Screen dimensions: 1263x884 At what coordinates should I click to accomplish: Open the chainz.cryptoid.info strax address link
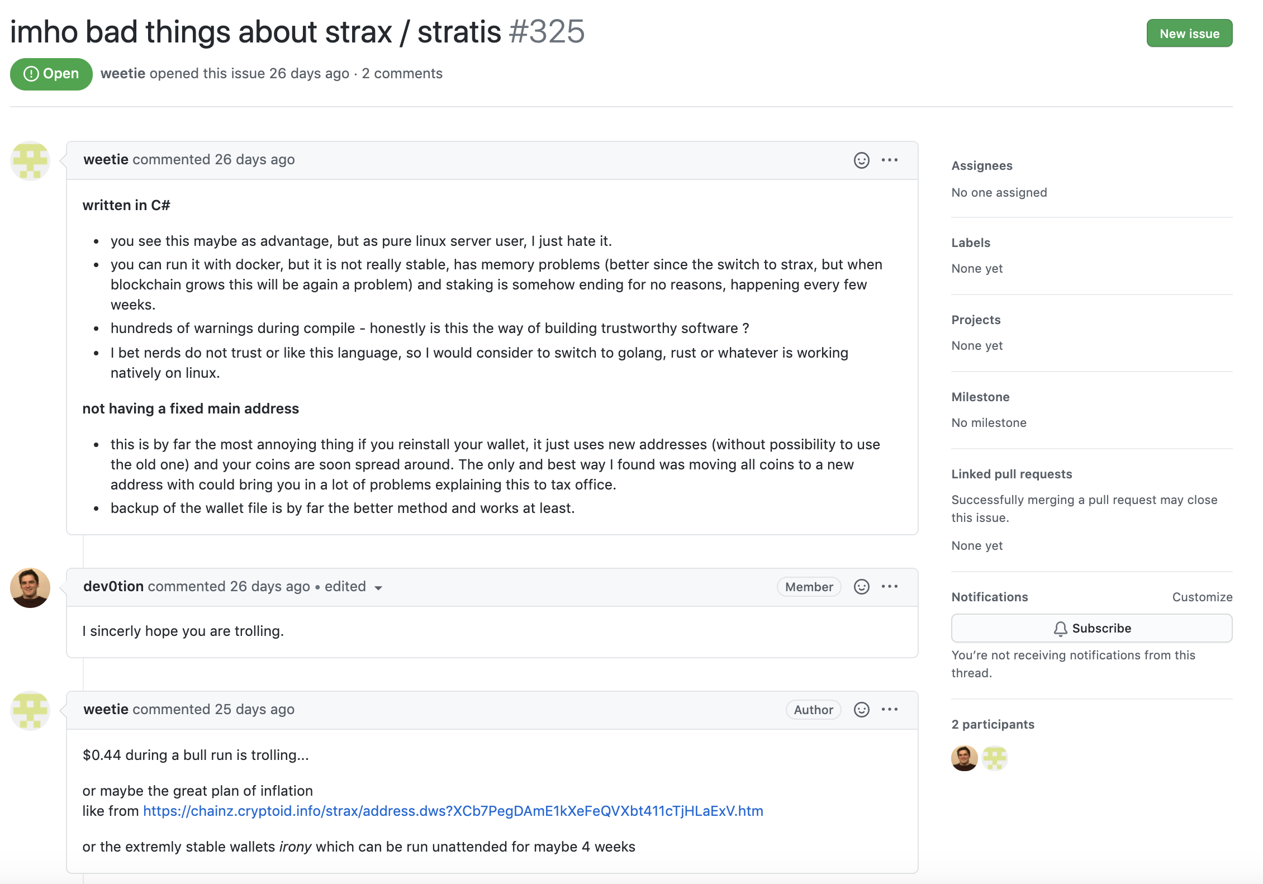click(x=453, y=811)
